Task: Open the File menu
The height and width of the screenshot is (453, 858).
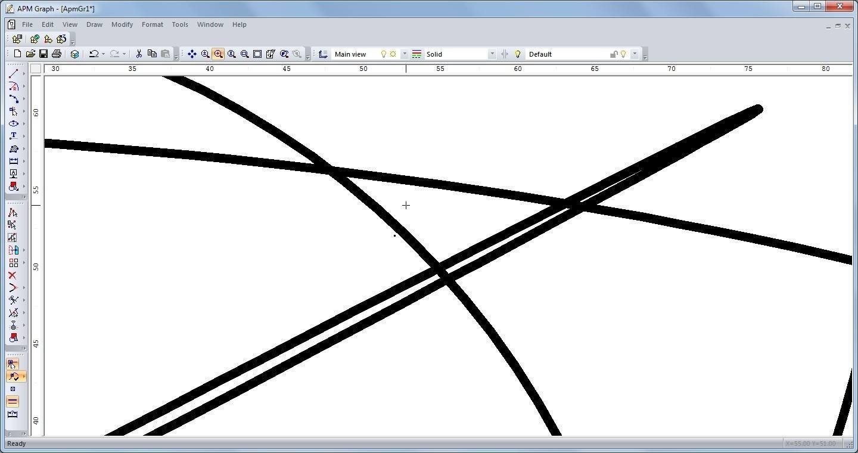Action: (x=27, y=24)
